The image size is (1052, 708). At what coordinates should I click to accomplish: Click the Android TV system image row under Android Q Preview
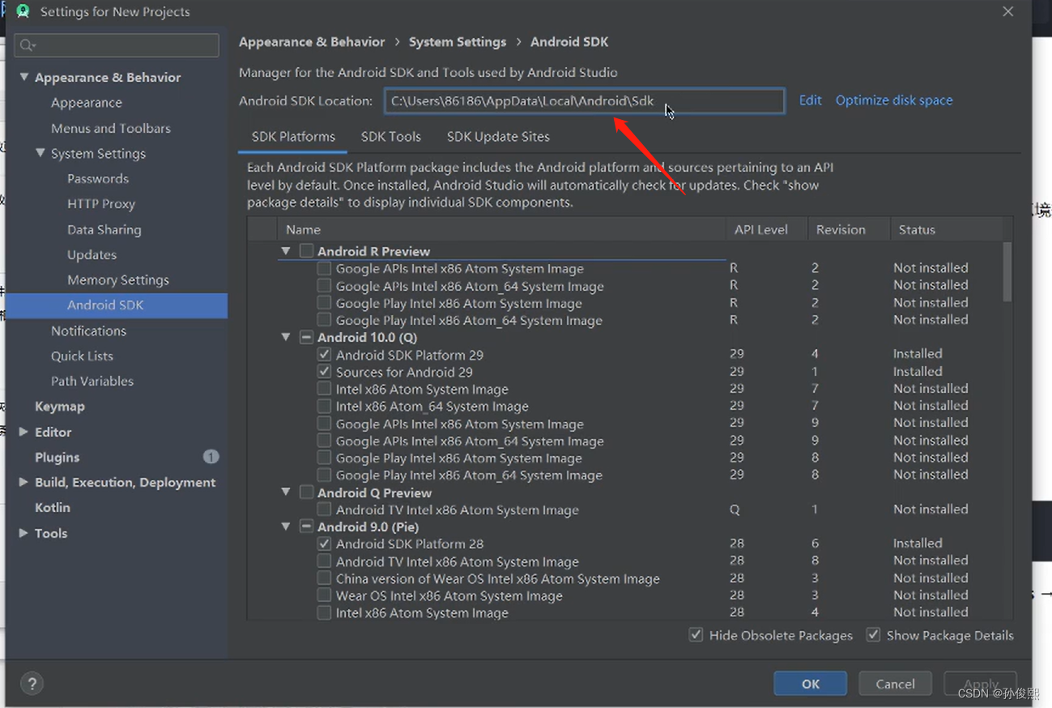tap(458, 510)
